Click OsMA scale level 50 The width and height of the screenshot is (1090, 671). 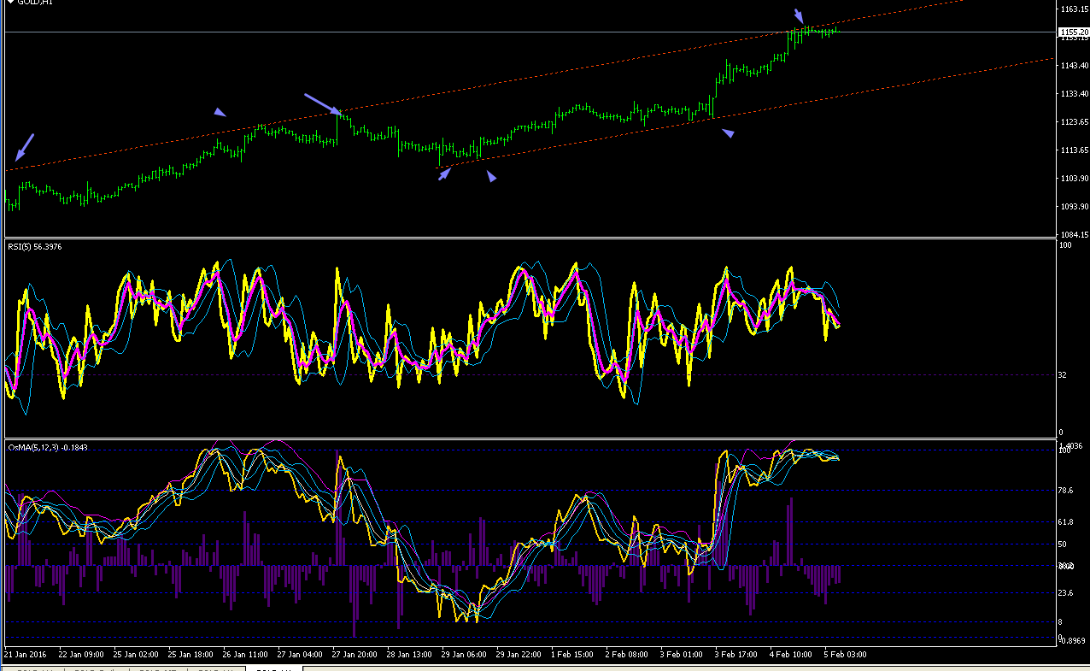click(1064, 544)
